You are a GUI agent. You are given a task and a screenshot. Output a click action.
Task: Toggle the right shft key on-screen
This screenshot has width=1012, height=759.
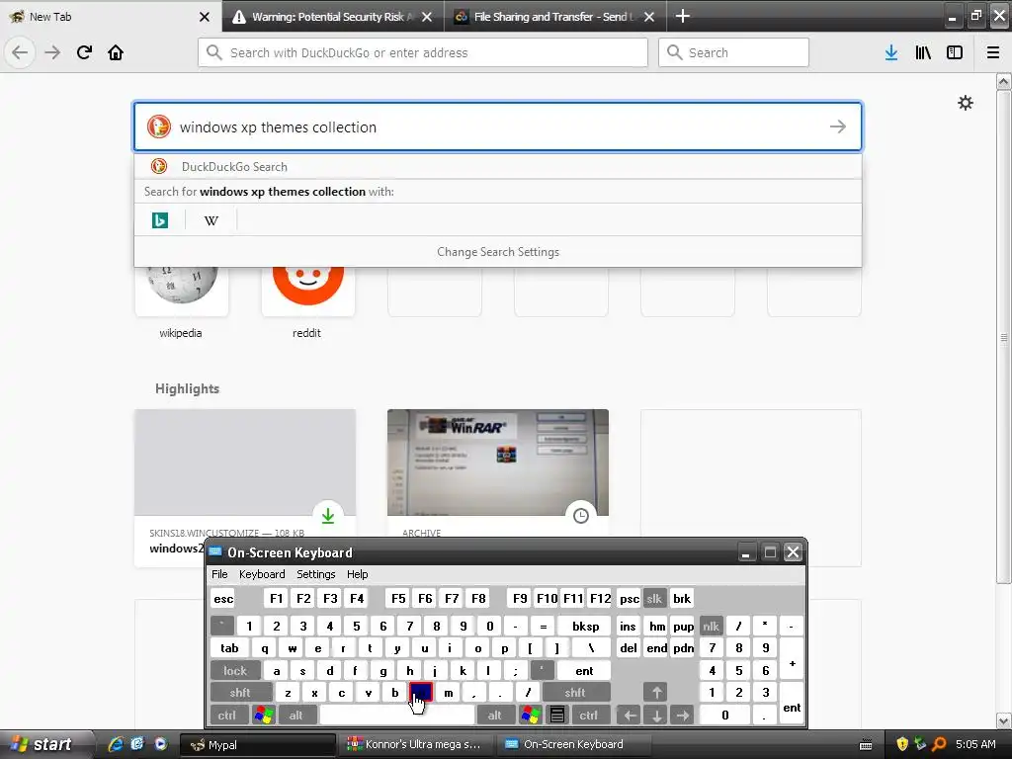point(576,693)
